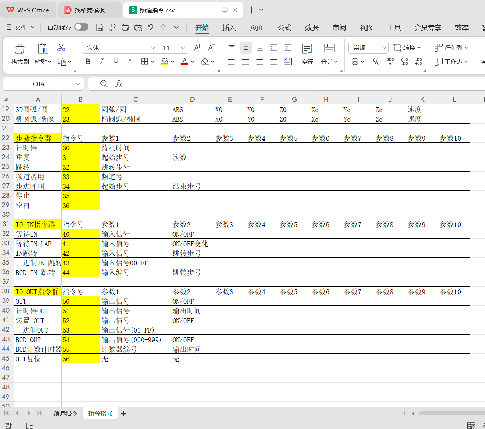
Task: Toggle the auto-save switch
Action: click(81, 27)
